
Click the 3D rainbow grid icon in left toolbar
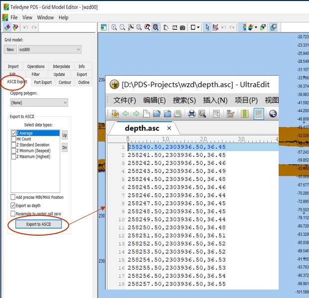(15, 27)
